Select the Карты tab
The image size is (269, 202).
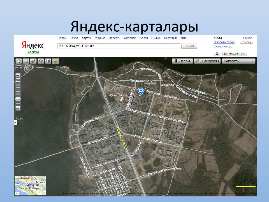coord(86,38)
